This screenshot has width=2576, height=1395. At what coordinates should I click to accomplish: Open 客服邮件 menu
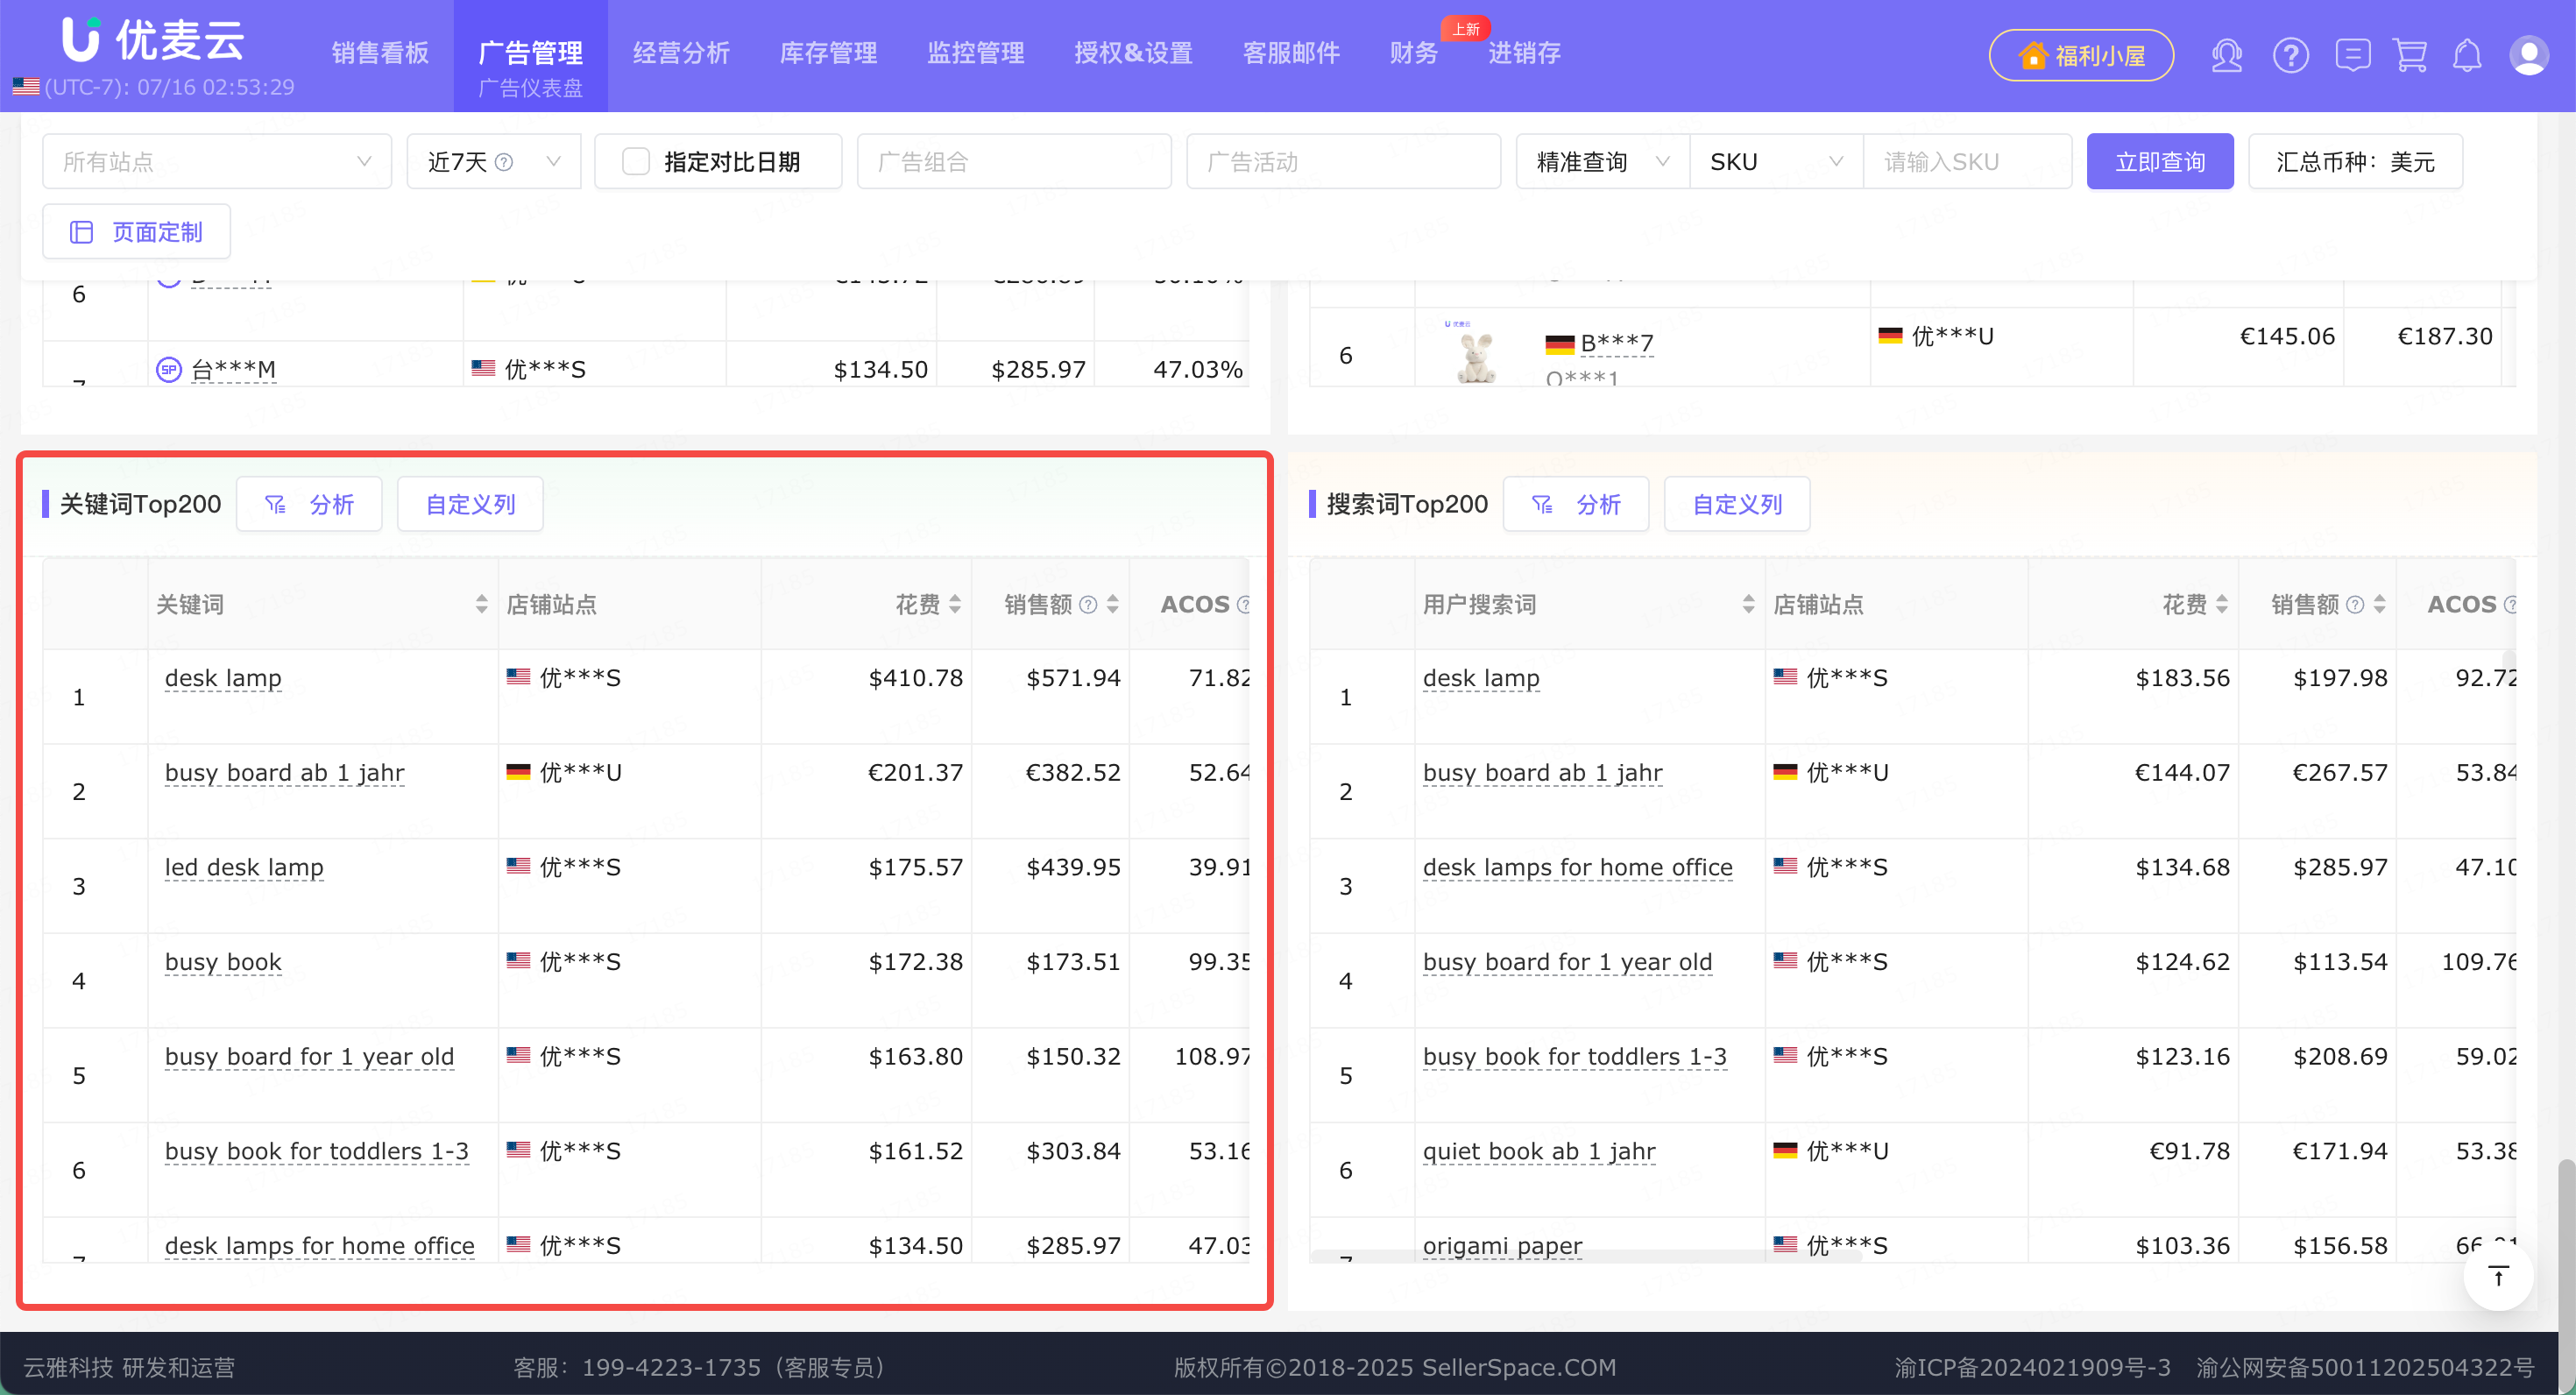[x=1291, y=53]
